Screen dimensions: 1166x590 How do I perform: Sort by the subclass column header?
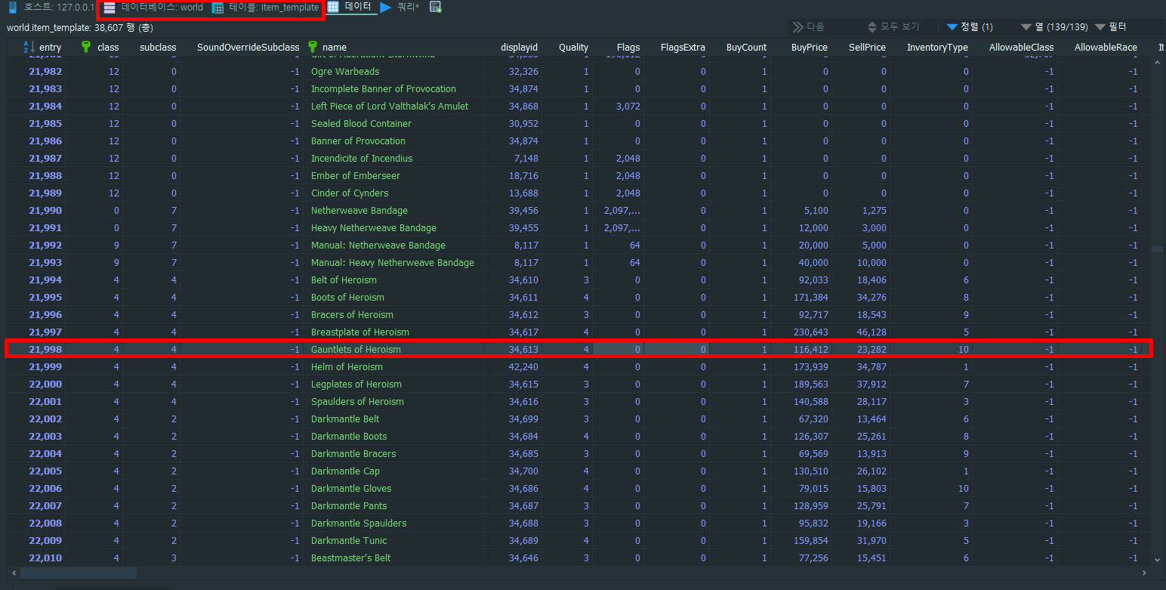[158, 47]
